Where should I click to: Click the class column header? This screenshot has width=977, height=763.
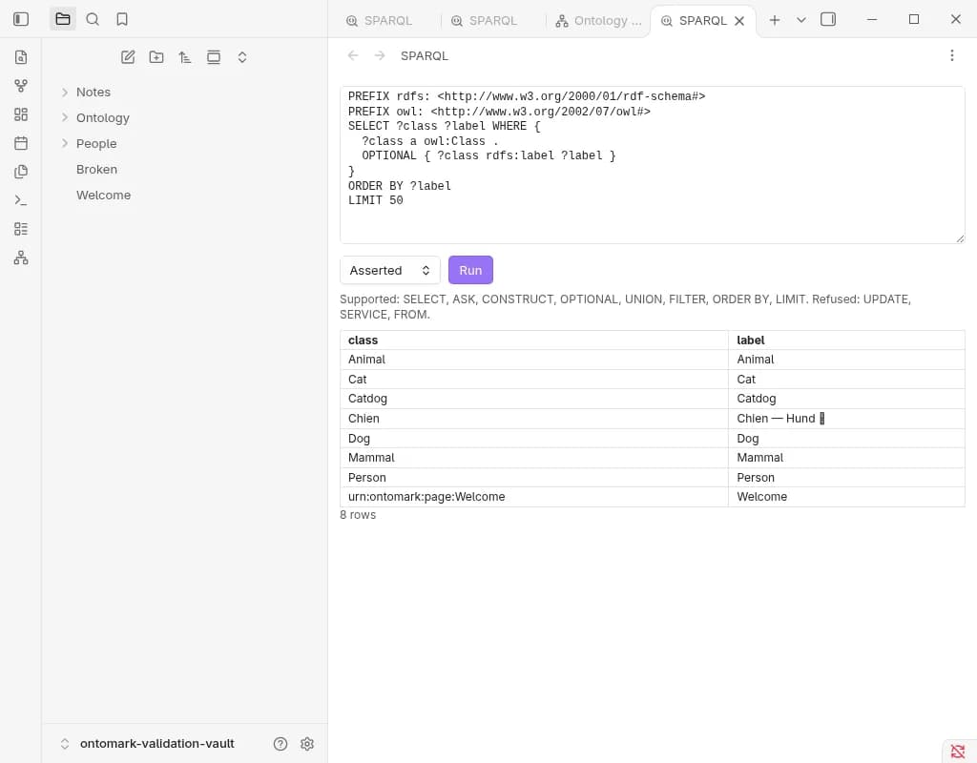coord(534,340)
